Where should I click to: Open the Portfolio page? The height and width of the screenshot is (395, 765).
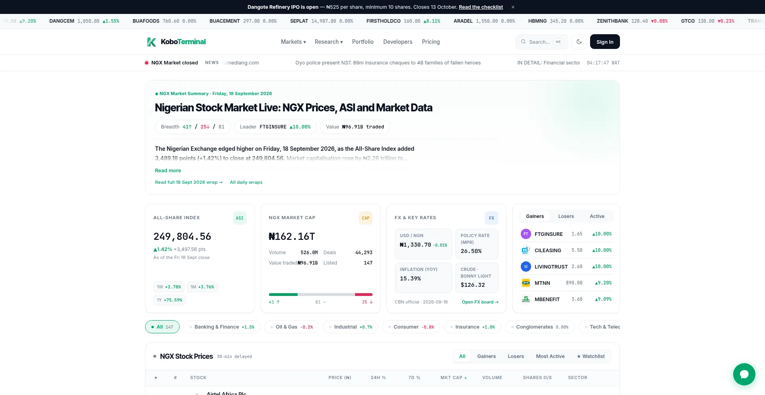coord(363,42)
